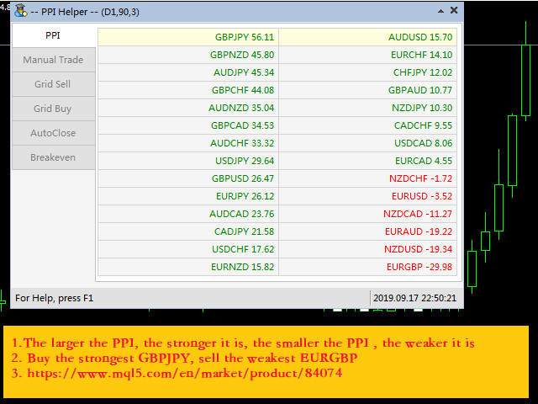Click the 'For Help, press F1' status text
Image resolution: width=538 pixels, height=404 pixels.
(x=54, y=298)
